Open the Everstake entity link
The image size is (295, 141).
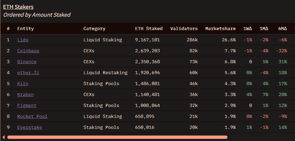[30, 127]
